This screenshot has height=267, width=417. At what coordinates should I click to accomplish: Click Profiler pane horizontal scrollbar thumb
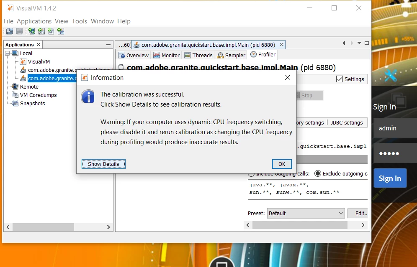[300, 225]
